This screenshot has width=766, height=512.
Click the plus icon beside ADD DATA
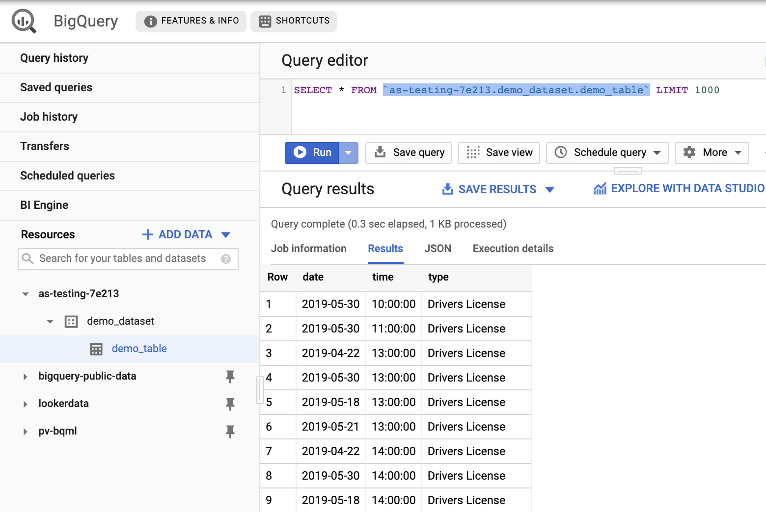click(x=147, y=234)
